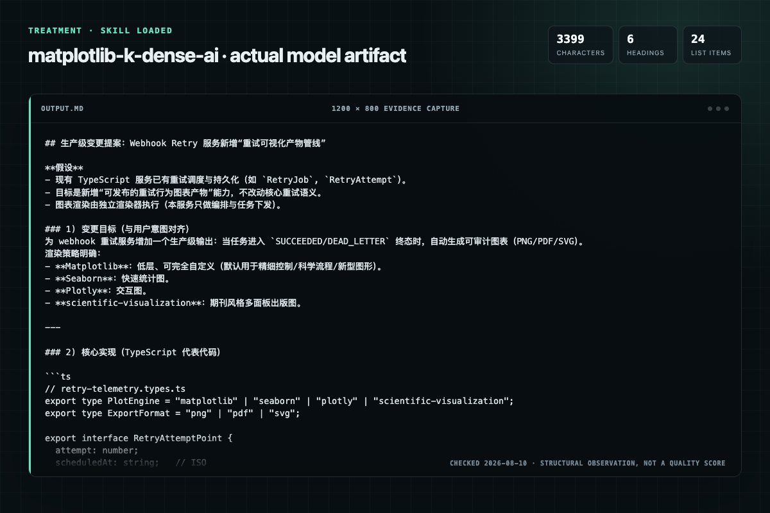Click the line containing `SUCCEEDED/DEAD_LETTER`
This screenshot has height=513, width=770.
click(314, 242)
